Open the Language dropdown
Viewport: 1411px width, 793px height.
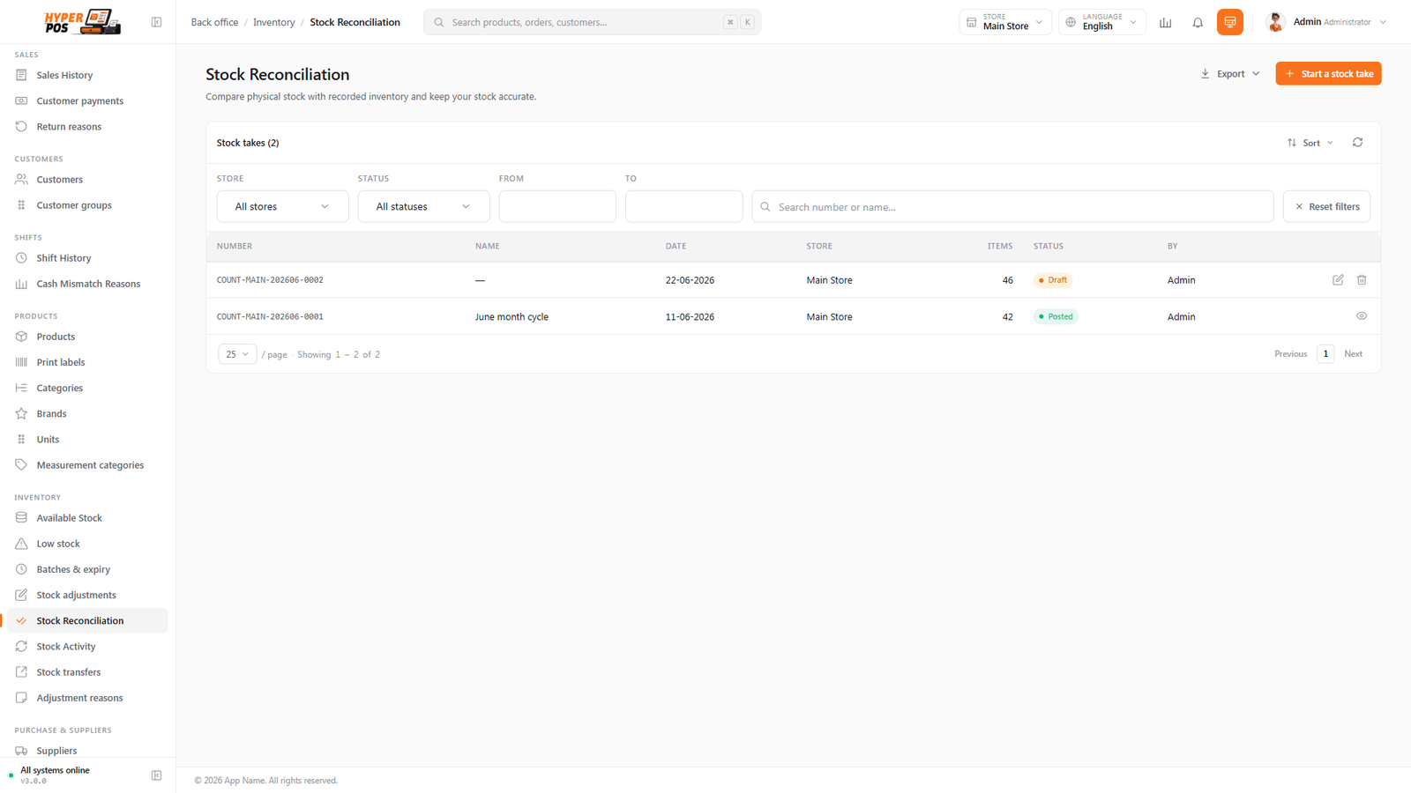click(1101, 22)
